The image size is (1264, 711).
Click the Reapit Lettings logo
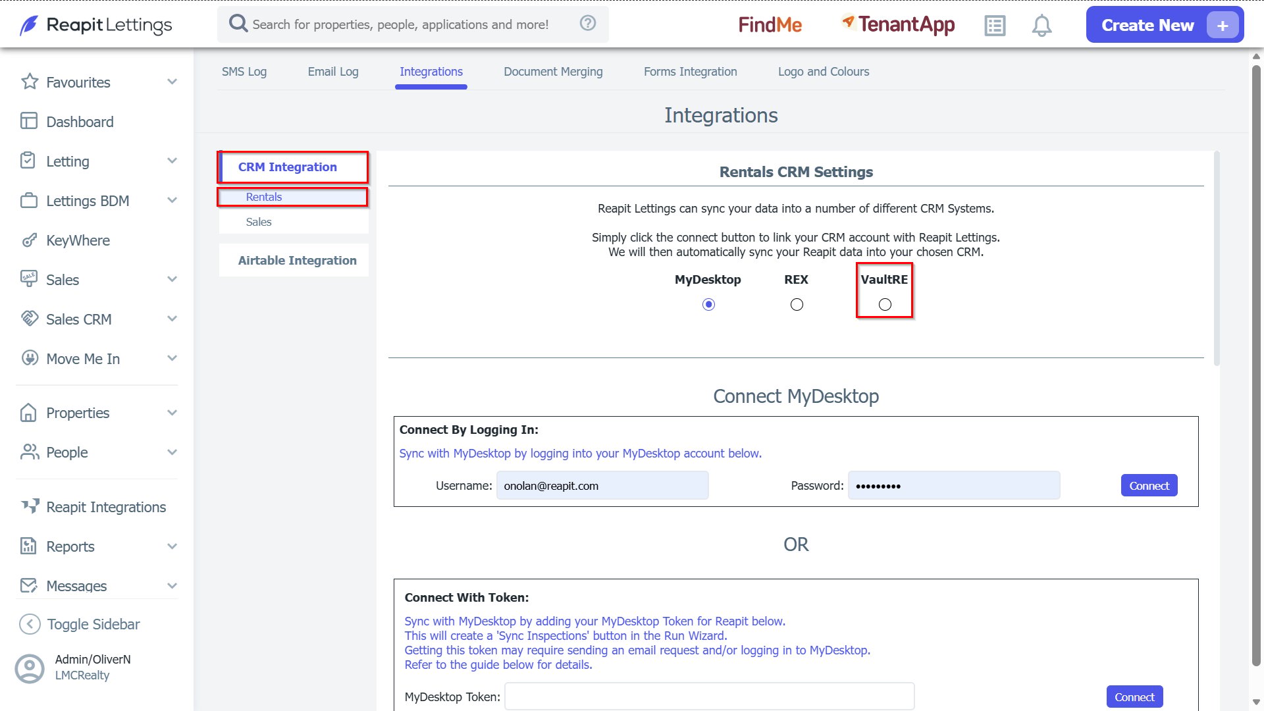[96, 25]
